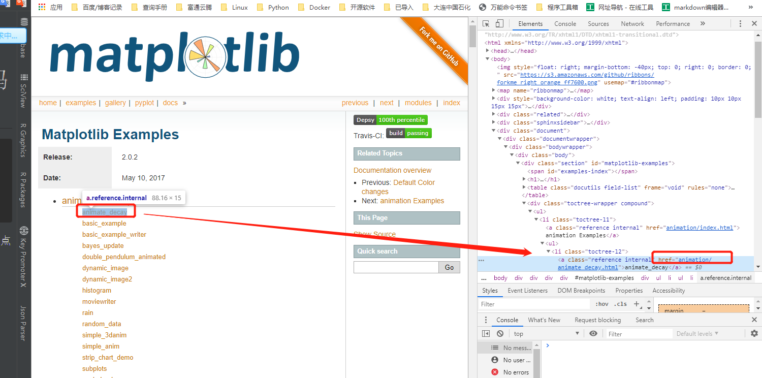762x378 pixels.
Task: Switch to the Network tab
Action: [632, 24]
